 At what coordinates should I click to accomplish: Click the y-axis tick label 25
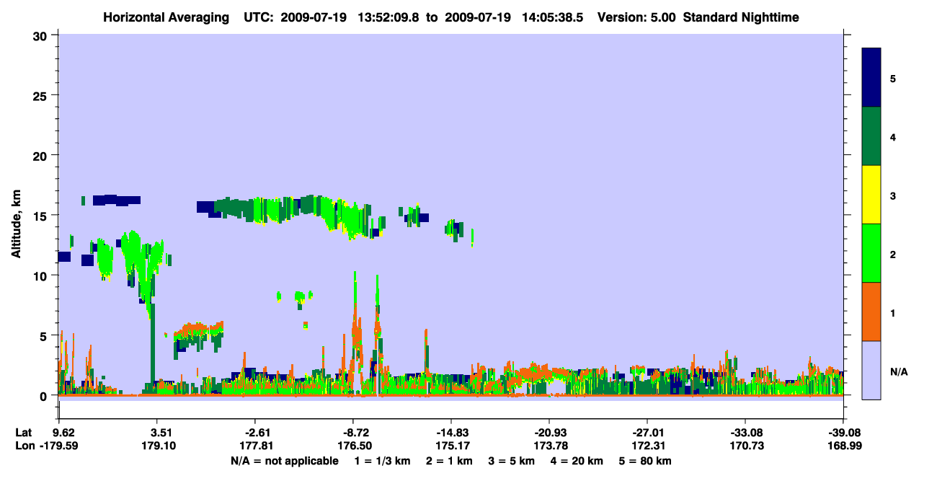coord(40,95)
